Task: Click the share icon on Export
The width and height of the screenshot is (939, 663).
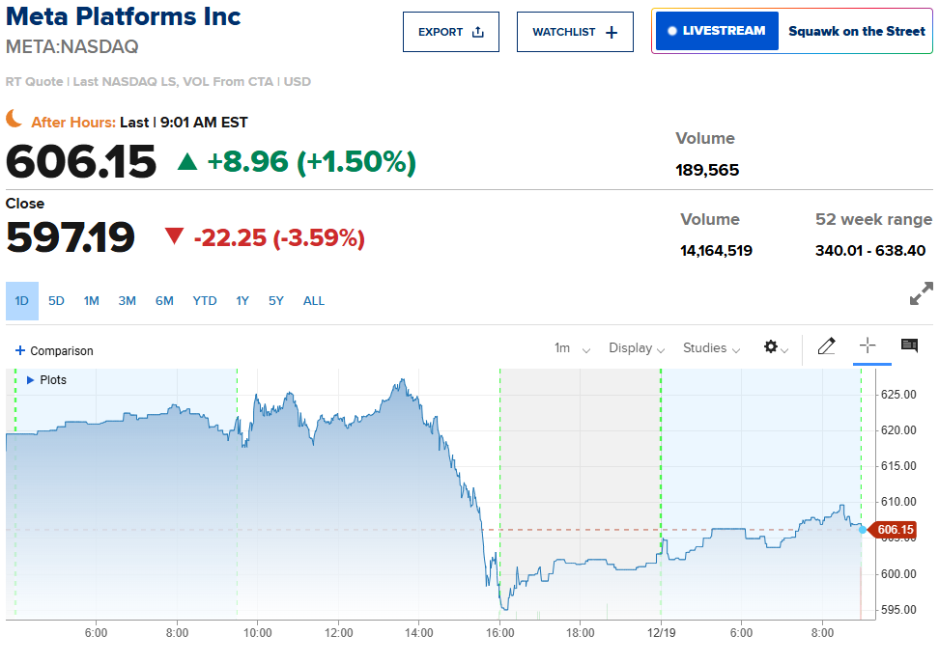Action: tap(478, 32)
